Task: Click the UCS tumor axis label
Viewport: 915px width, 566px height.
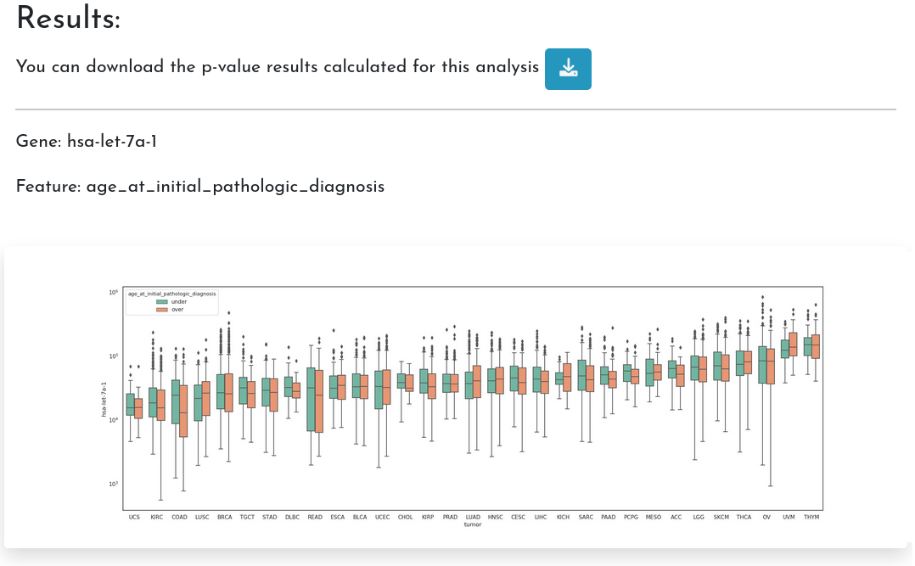Action: click(x=134, y=518)
